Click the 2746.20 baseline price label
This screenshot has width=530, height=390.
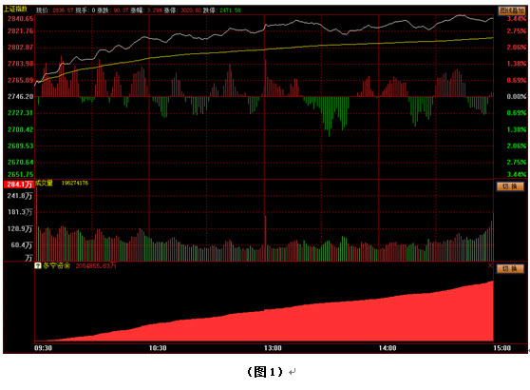(21, 97)
